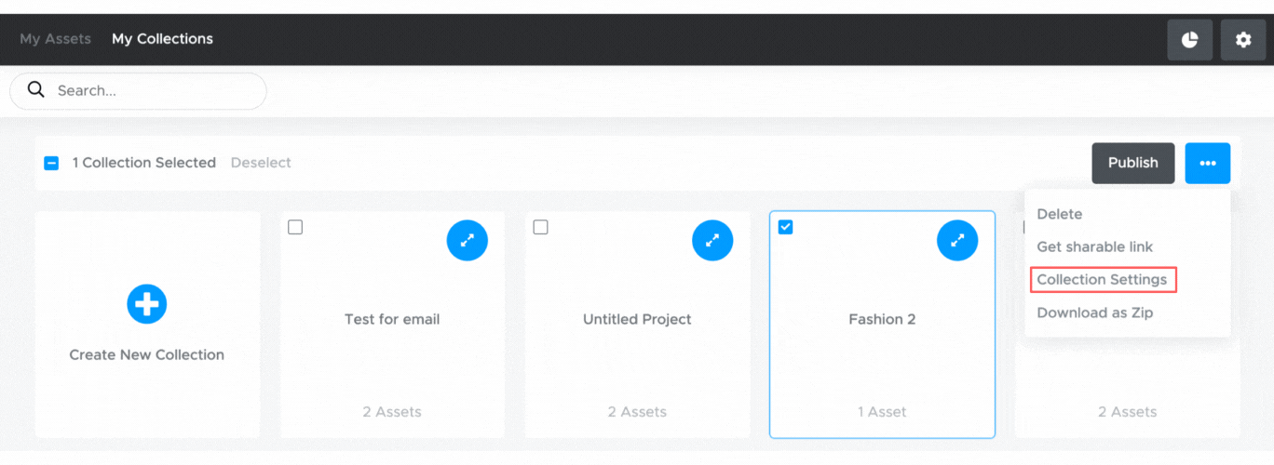Click the Deselect link

(261, 163)
